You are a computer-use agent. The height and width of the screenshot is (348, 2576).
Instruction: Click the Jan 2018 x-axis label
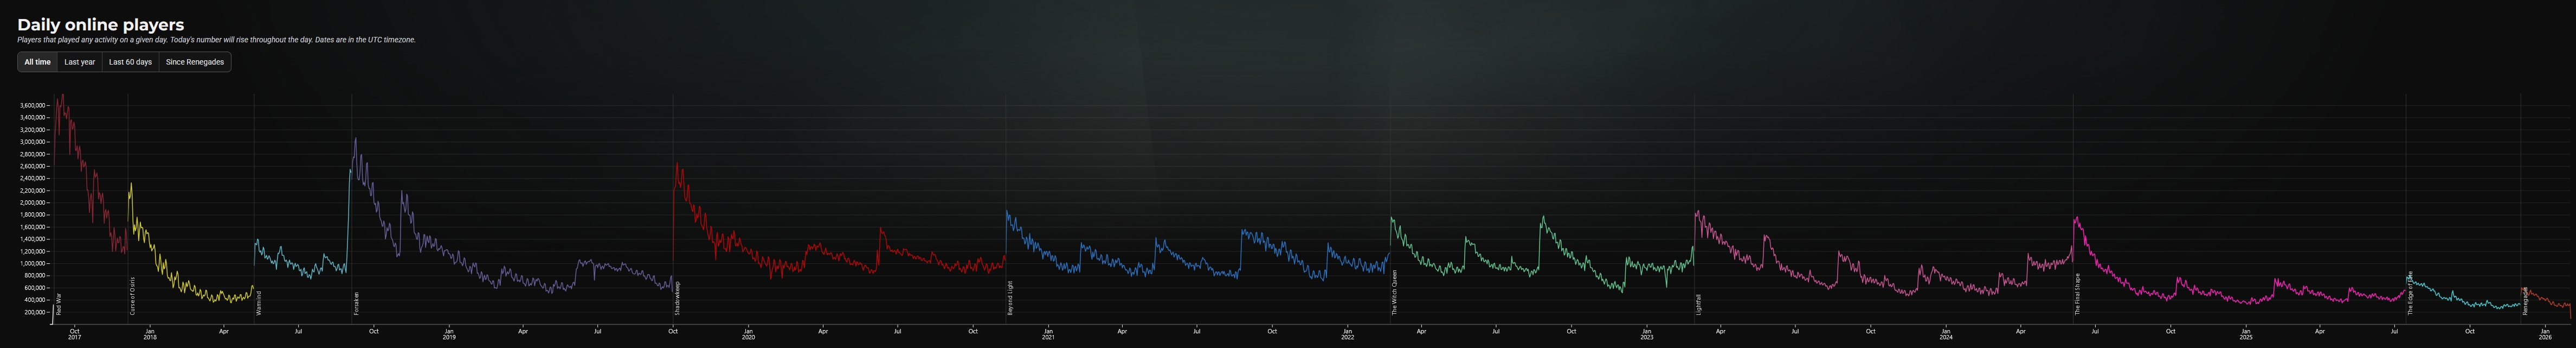[x=150, y=334]
